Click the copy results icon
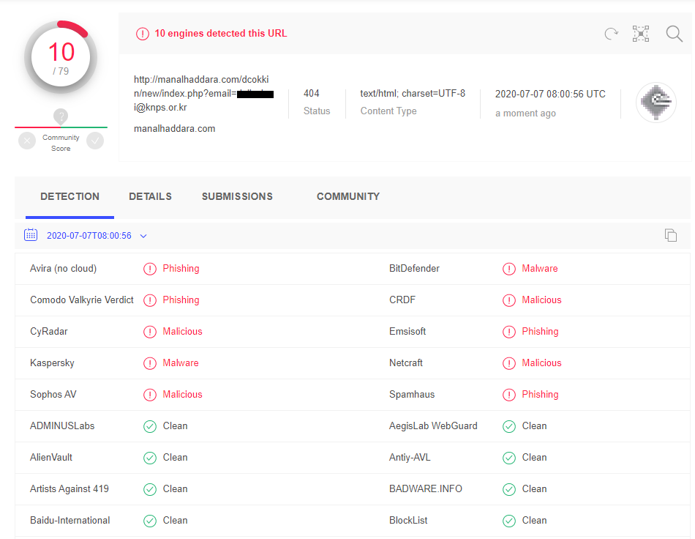Screen dimensions: 695x539 coord(671,235)
